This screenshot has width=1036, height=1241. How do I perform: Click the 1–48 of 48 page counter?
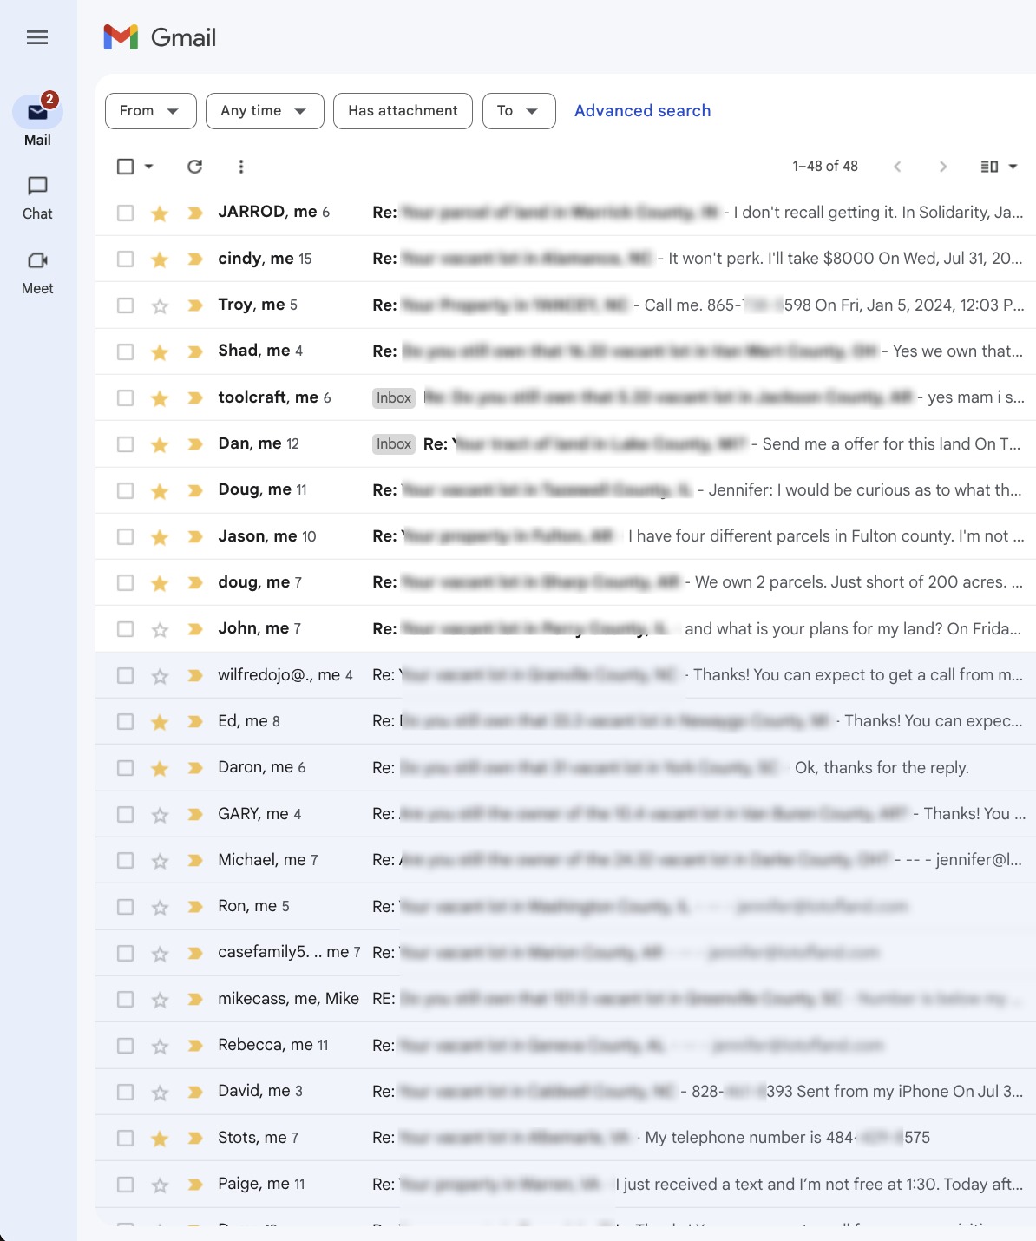pyautogui.click(x=825, y=166)
